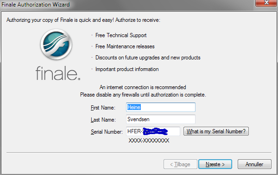This screenshot has width=278, height=175.
Task: Click the internet connection is recommended notice
Action: [143, 87]
